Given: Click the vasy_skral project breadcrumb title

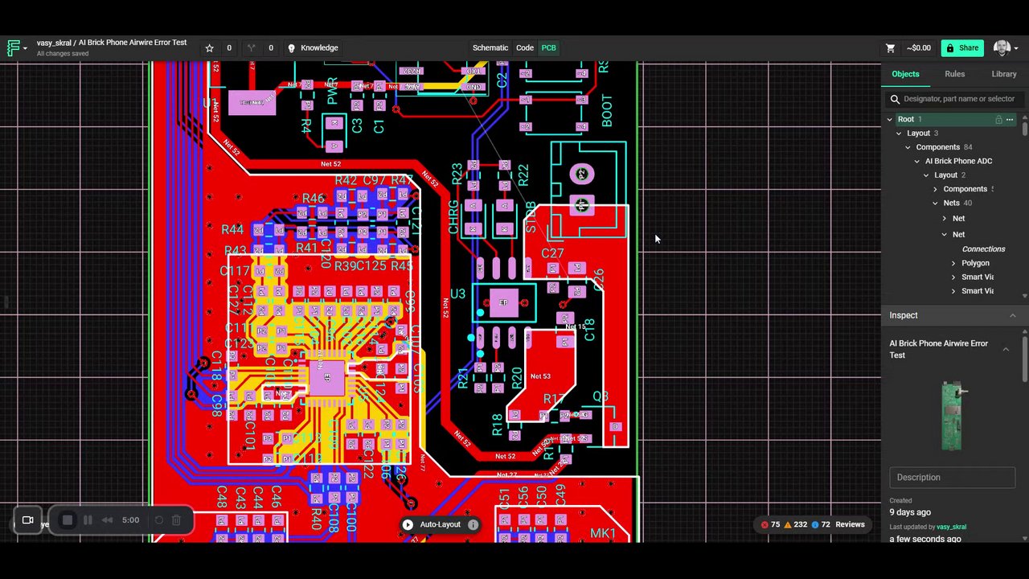Looking at the screenshot, I should (112, 43).
